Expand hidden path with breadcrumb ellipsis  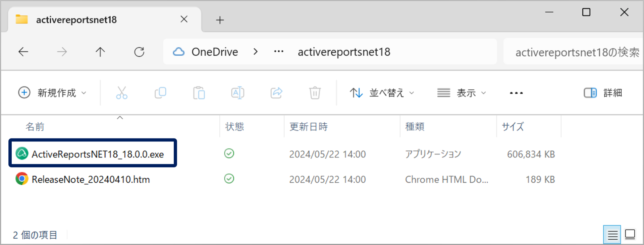pos(279,52)
